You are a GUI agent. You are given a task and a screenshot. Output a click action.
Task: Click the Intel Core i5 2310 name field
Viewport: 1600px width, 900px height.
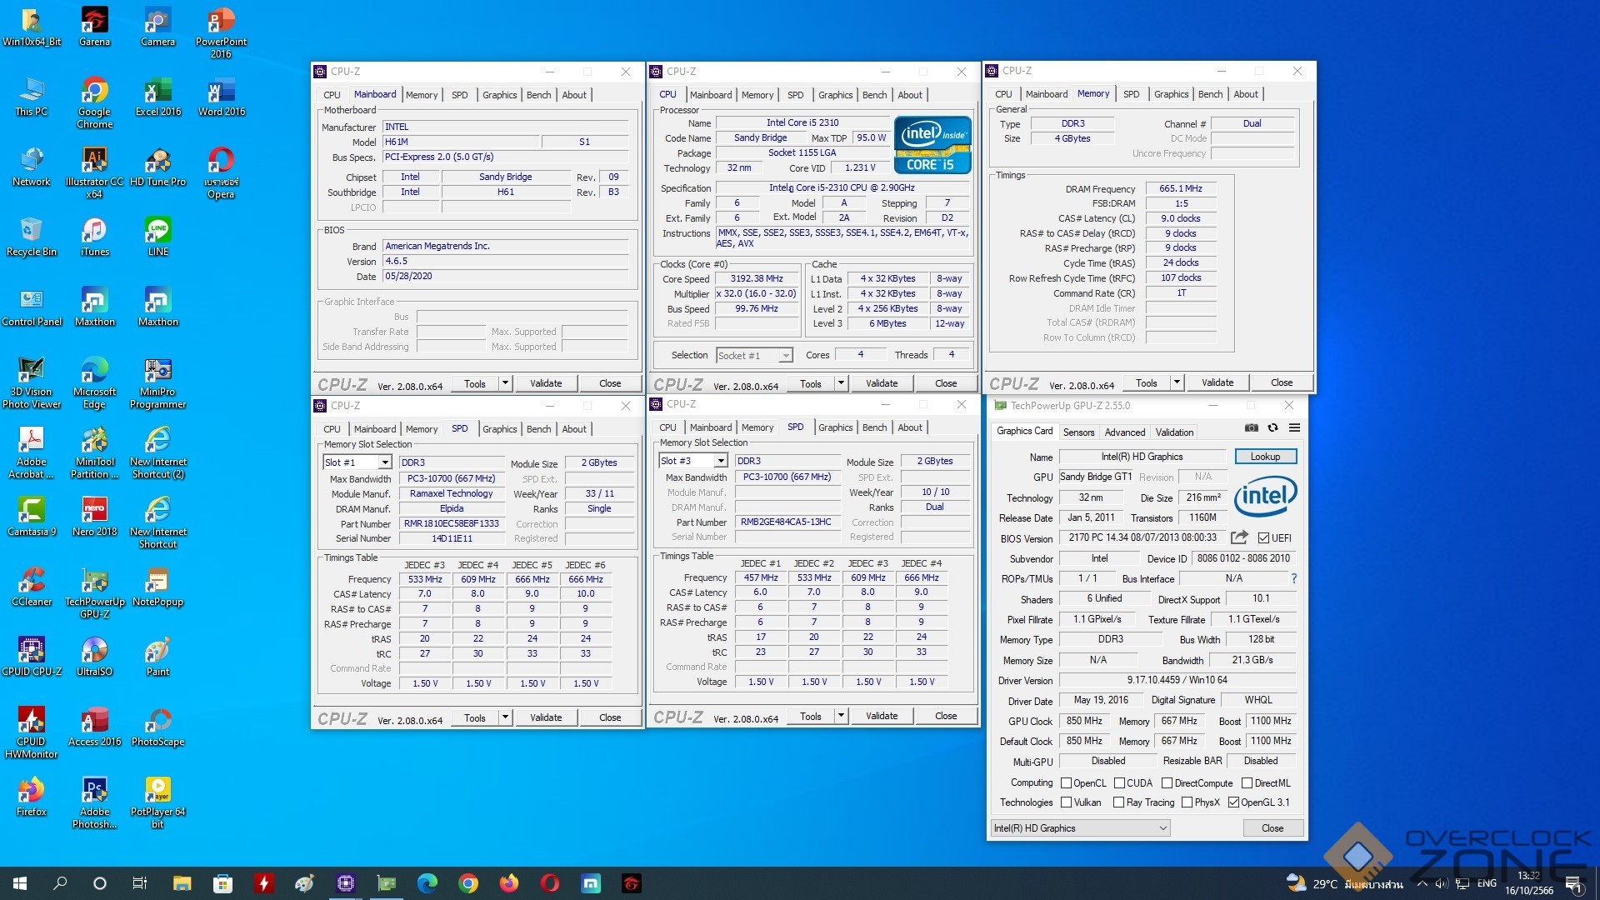(802, 122)
